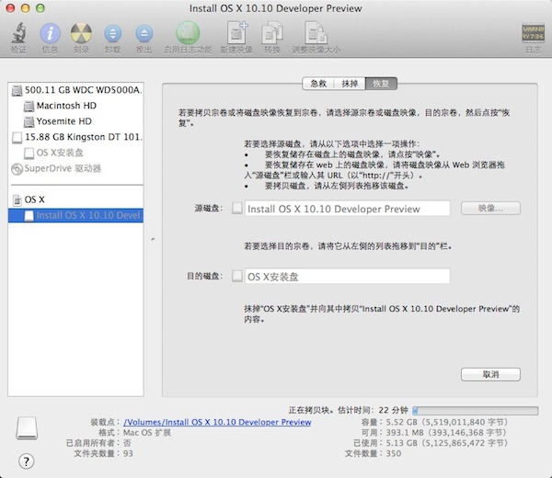The width and height of the screenshot is (552, 478).
Task: Select OS X安装盘 volume in sidebar
Action: point(75,153)
